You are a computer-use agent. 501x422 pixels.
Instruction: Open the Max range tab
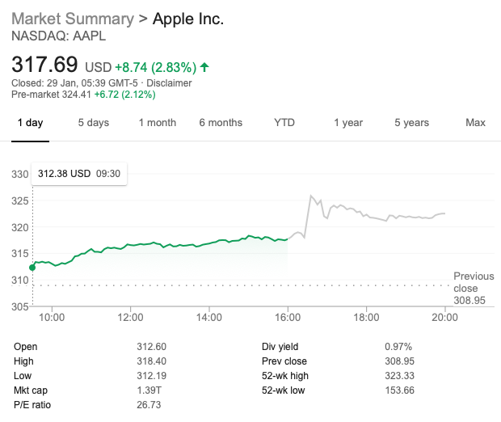(475, 123)
